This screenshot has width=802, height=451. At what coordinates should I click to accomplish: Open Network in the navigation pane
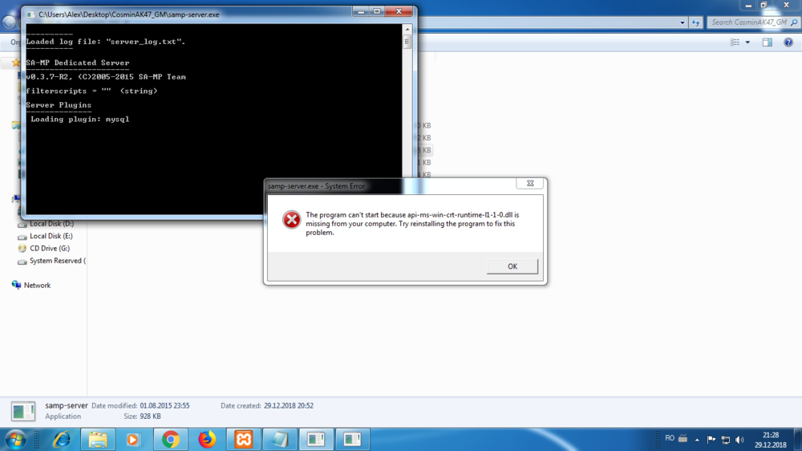click(37, 285)
